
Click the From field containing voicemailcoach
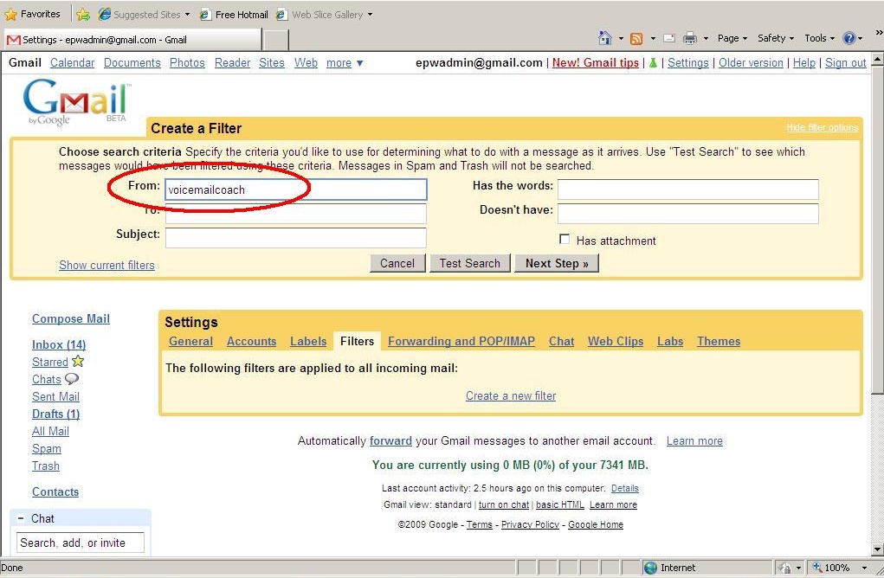pos(296,189)
